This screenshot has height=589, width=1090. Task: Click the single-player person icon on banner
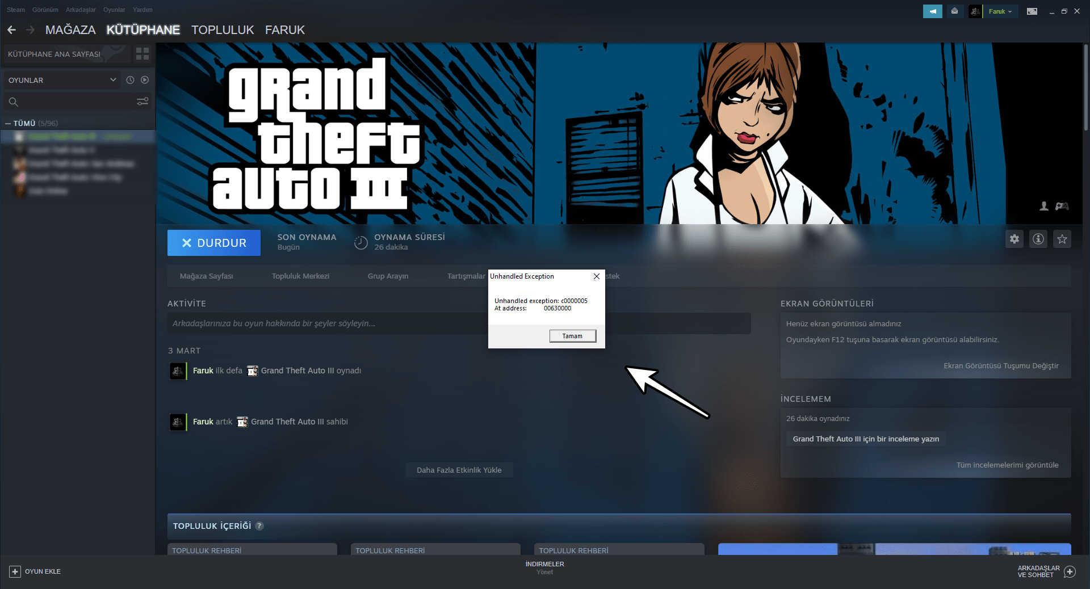point(1044,206)
